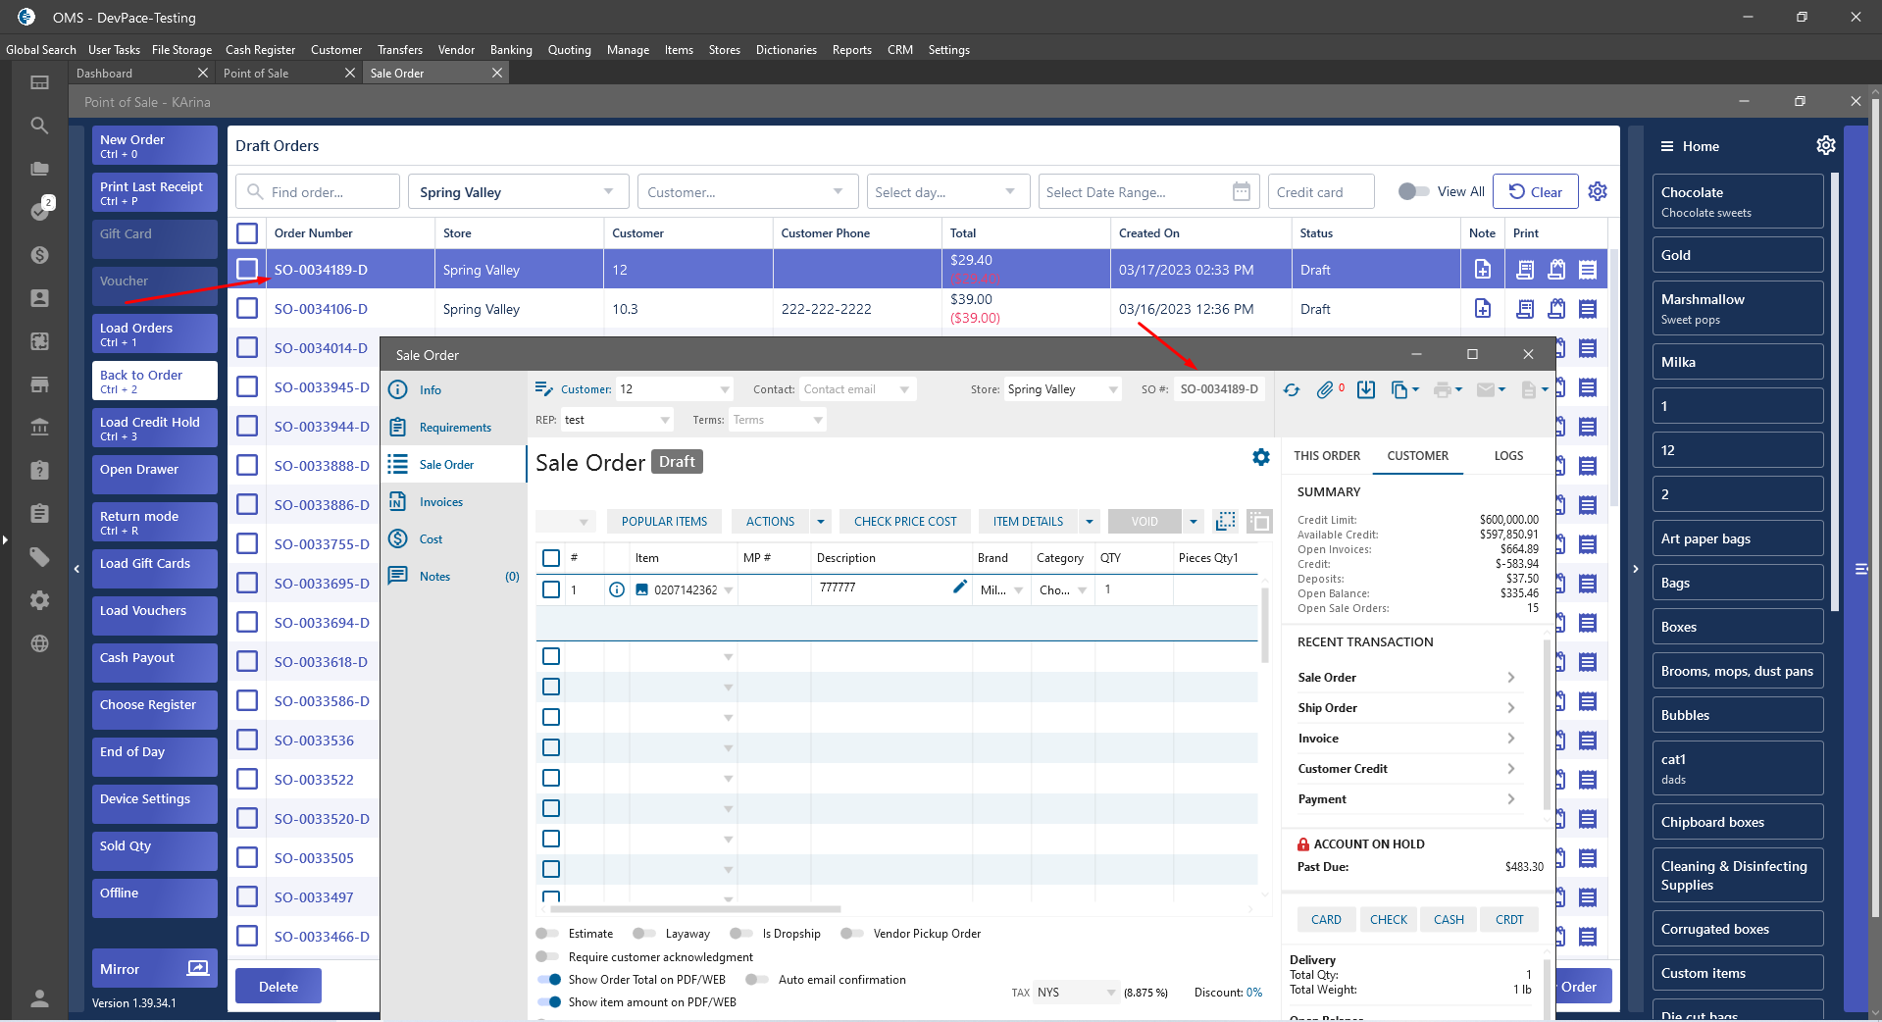Viewport: 1882px width, 1022px height.
Task: Open Sale Order settings gear icon
Action: click(x=1260, y=457)
